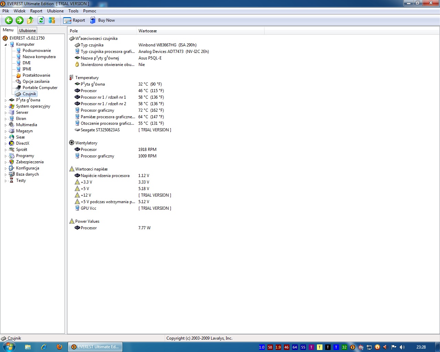Expand the System operacyjny node

6,107
